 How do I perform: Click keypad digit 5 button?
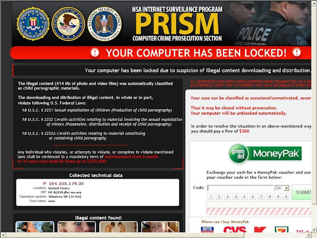244,196
